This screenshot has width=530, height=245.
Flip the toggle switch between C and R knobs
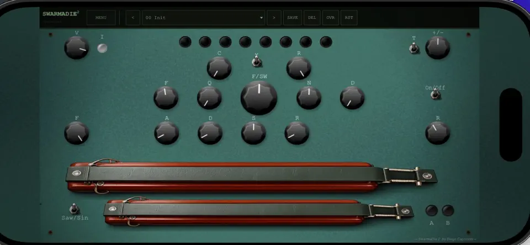[x=257, y=61]
